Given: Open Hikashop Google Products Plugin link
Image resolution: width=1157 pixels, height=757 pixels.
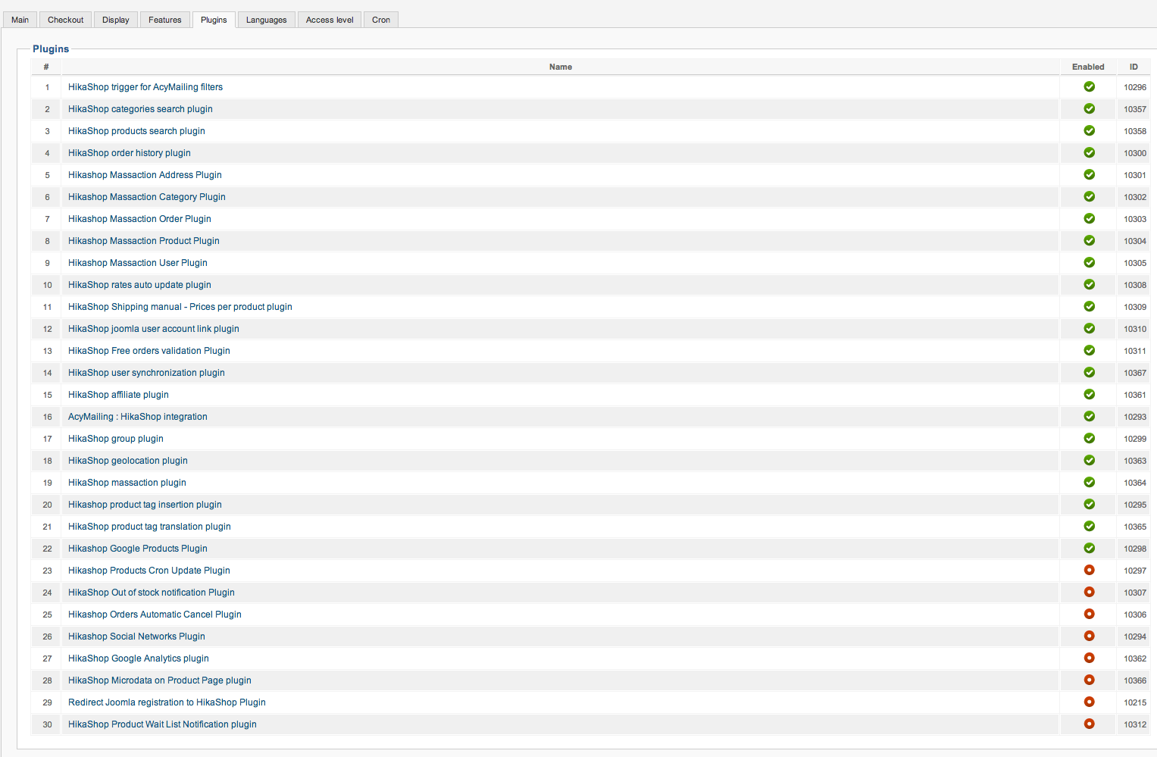Looking at the screenshot, I should pyautogui.click(x=138, y=549).
